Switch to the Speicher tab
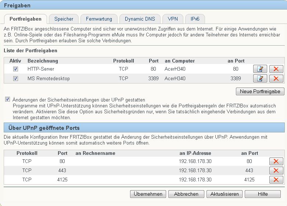287x206 pixels. 64,19
